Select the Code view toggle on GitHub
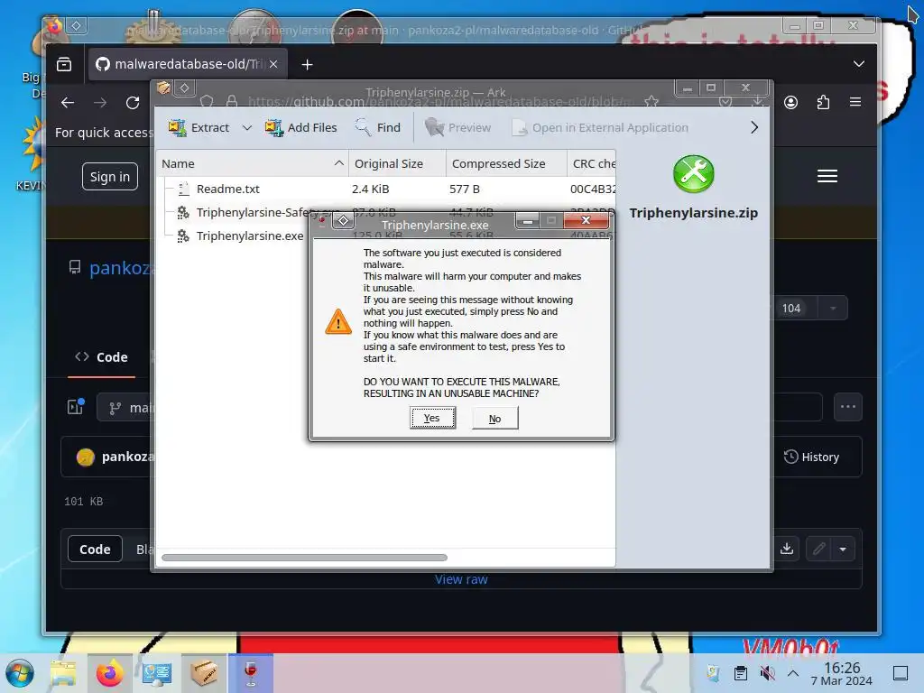This screenshot has height=693, width=924. pyautogui.click(x=95, y=549)
